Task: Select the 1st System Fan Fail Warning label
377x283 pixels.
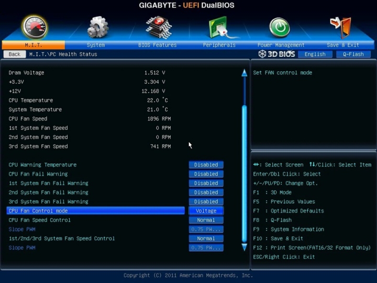Action: (x=49, y=183)
